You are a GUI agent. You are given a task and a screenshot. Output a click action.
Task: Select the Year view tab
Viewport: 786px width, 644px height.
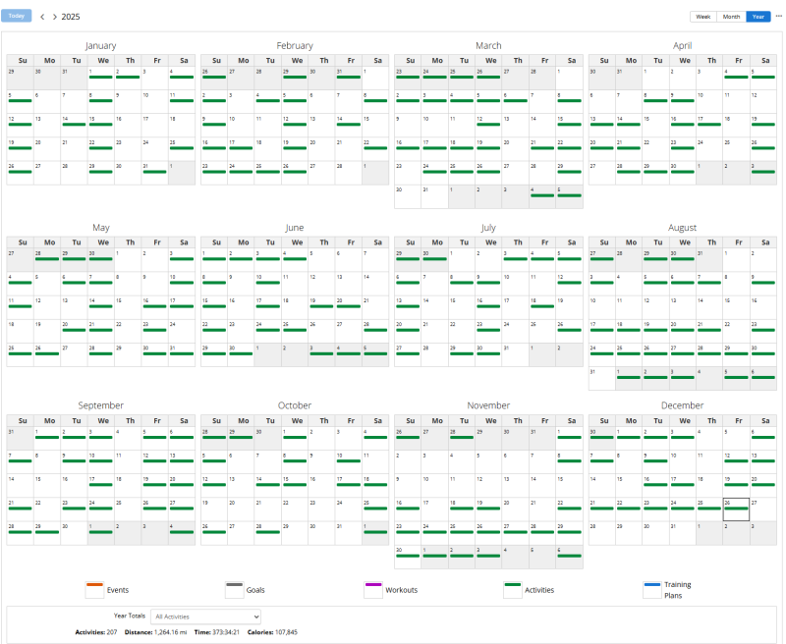click(x=758, y=17)
